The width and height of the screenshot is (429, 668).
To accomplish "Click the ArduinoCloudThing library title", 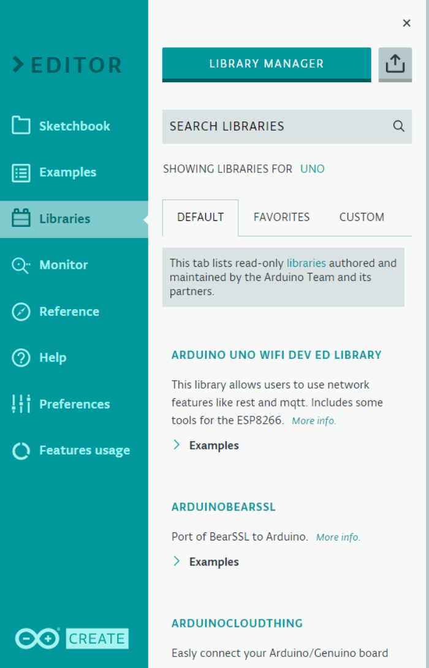I will pyautogui.click(x=237, y=623).
